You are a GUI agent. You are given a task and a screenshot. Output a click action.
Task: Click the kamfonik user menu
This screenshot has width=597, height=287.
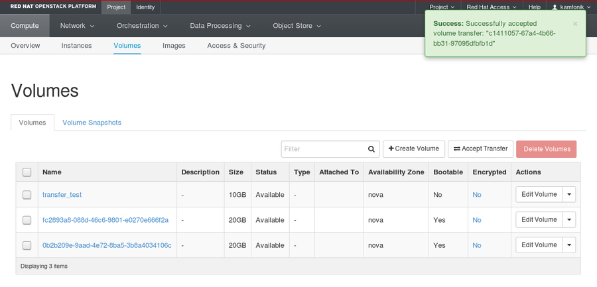(x=572, y=7)
